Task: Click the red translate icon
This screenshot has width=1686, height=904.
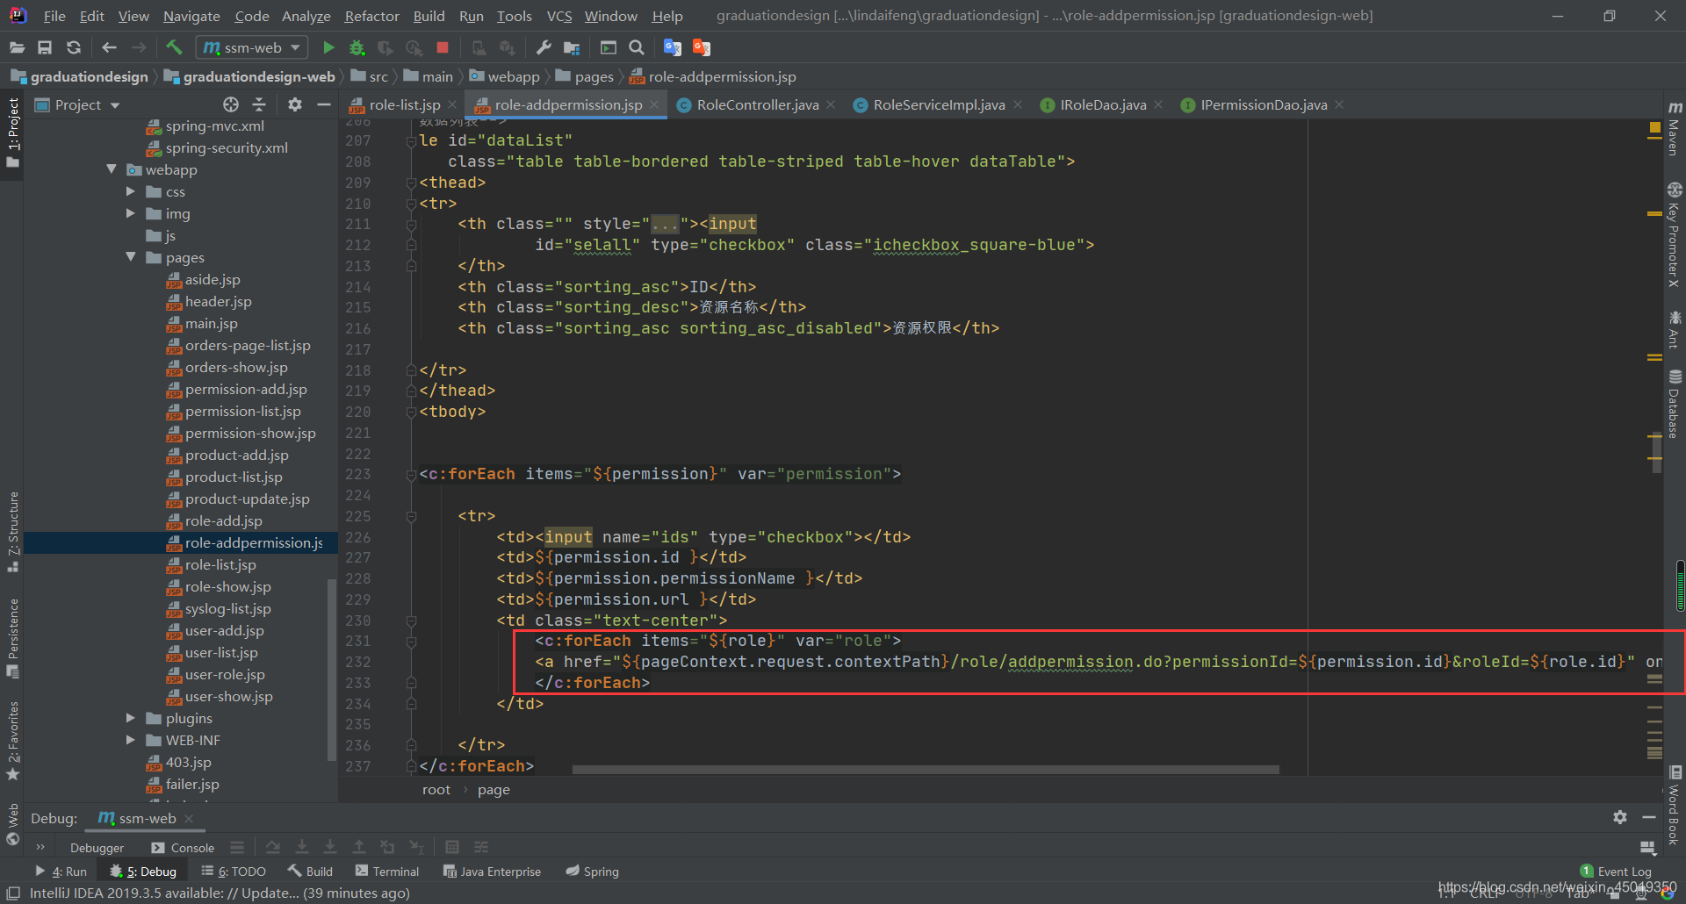Action: tap(702, 47)
